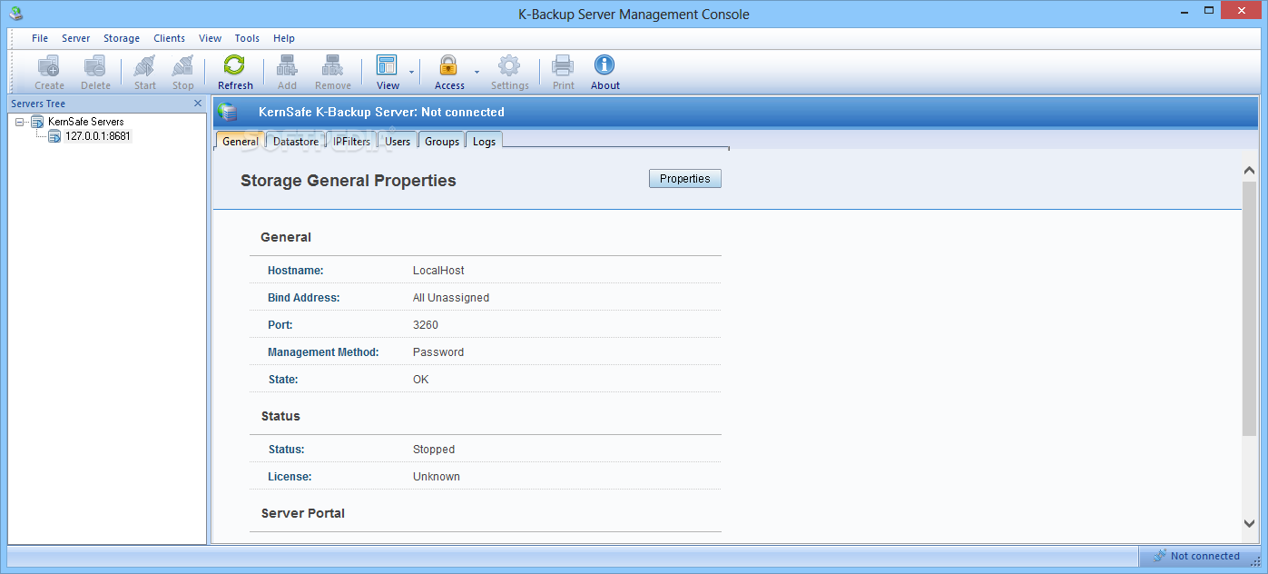Click the License: label
The height and width of the screenshot is (574, 1268).
coord(290,477)
